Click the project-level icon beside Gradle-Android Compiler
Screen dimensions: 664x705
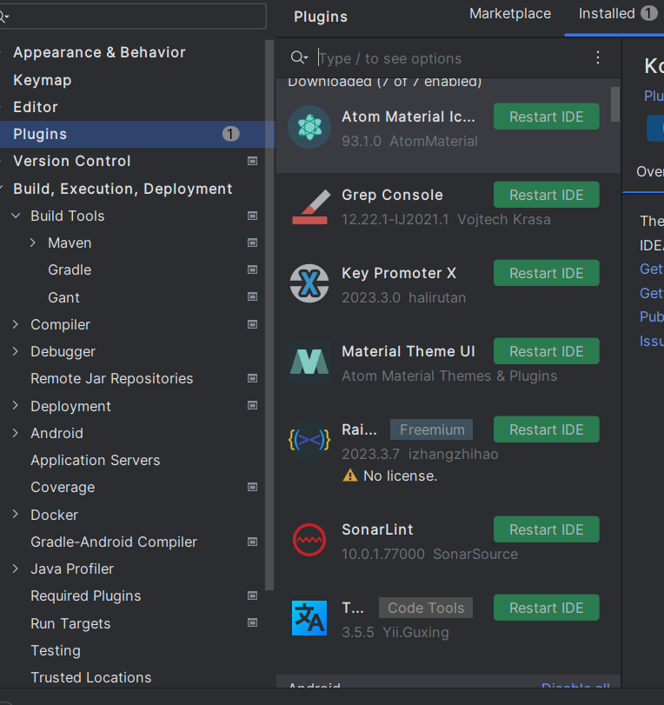pos(253,542)
